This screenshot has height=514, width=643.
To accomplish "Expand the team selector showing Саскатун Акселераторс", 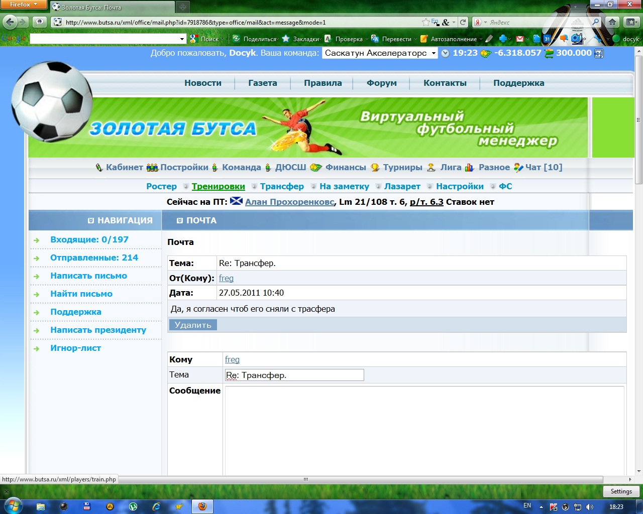I will [434, 53].
